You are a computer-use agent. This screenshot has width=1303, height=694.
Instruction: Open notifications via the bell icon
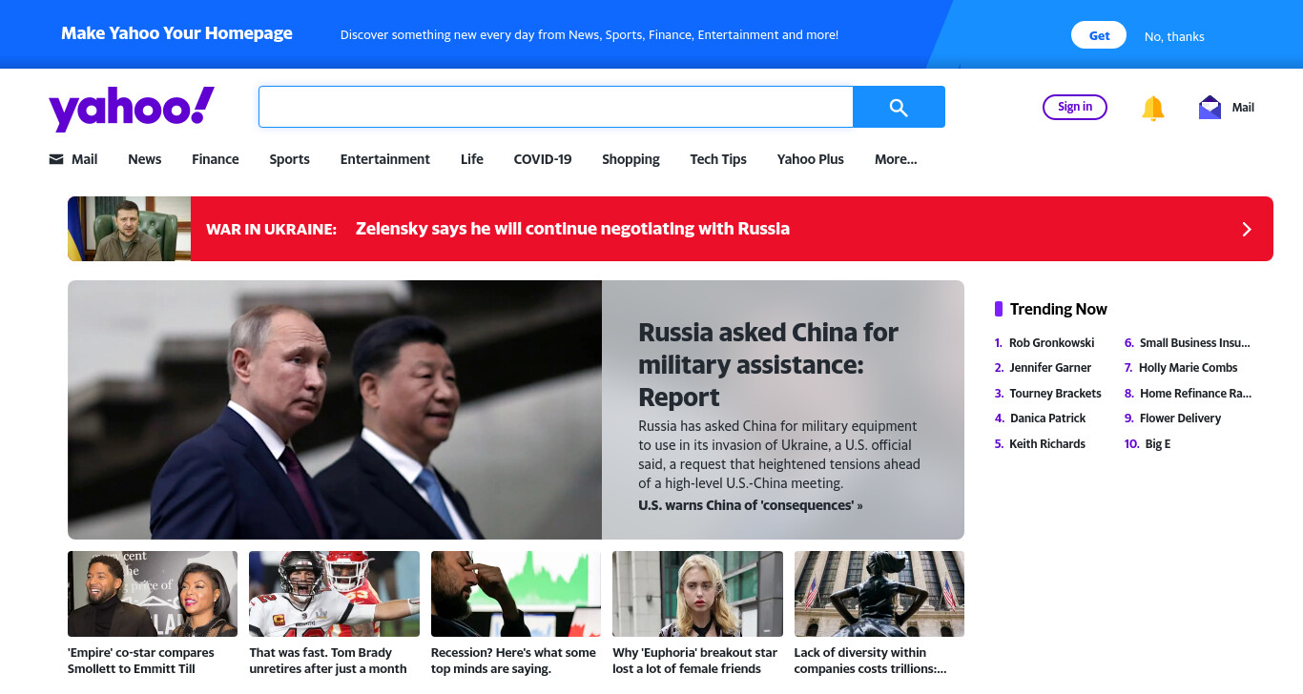pos(1153,108)
